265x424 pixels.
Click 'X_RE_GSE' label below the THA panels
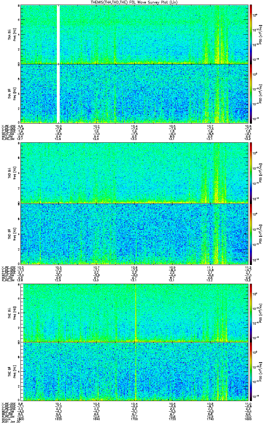coord(8,126)
